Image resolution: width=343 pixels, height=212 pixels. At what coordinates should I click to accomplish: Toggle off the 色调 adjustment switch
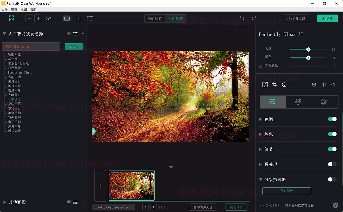point(332,119)
